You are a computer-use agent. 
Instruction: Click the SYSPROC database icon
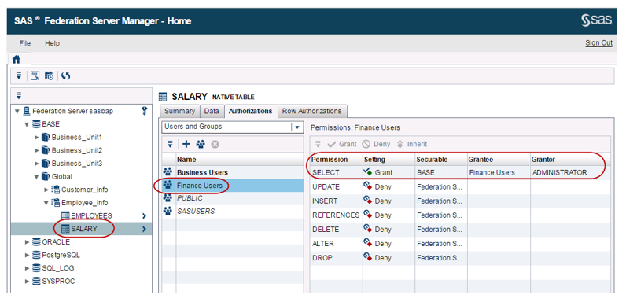tap(36, 282)
